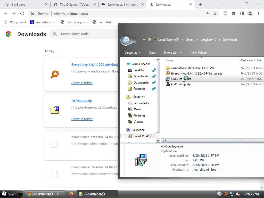
Task: Click Show in folder for HxDSetup.zip
Action: coord(82,119)
